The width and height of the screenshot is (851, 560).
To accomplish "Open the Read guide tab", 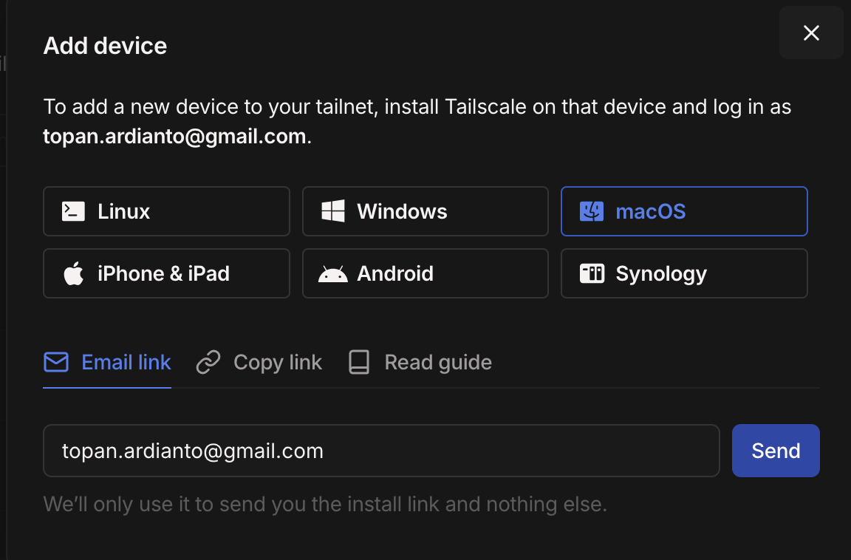I will [x=420, y=363].
